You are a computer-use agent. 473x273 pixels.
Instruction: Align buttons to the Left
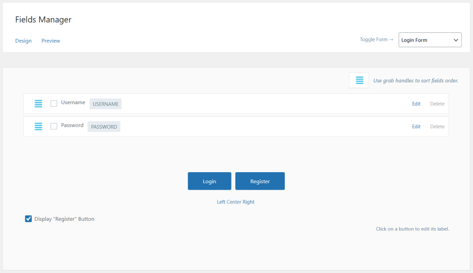point(221,202)
